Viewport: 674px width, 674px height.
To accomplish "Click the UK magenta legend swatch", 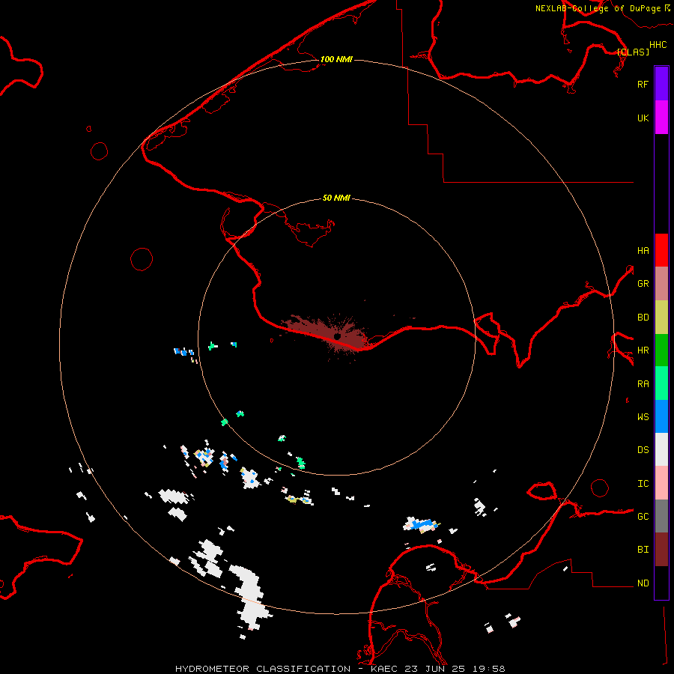I will coord(661,118).
